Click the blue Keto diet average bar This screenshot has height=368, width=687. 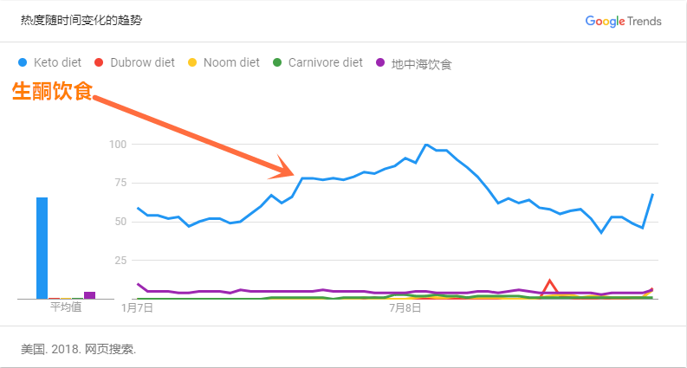click(x=42, y=248)
